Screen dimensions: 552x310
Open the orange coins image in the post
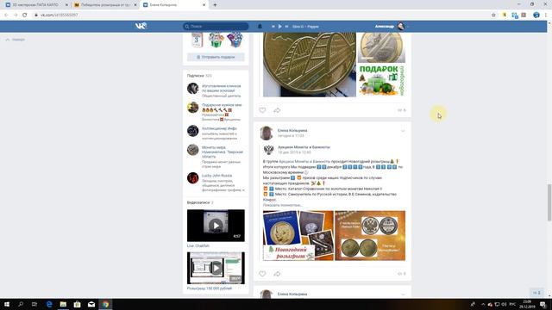(x=370, y=235)
